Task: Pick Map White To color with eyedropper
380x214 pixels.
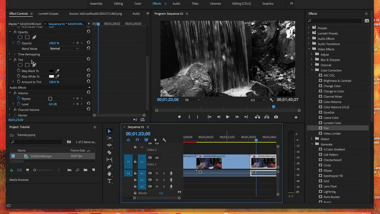Action: (x=57, y=77)
